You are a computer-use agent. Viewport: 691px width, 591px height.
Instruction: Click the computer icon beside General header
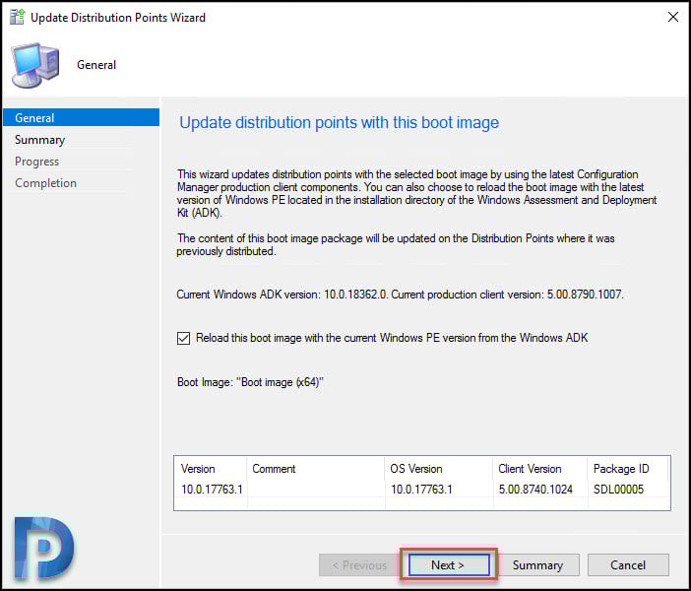35,65
